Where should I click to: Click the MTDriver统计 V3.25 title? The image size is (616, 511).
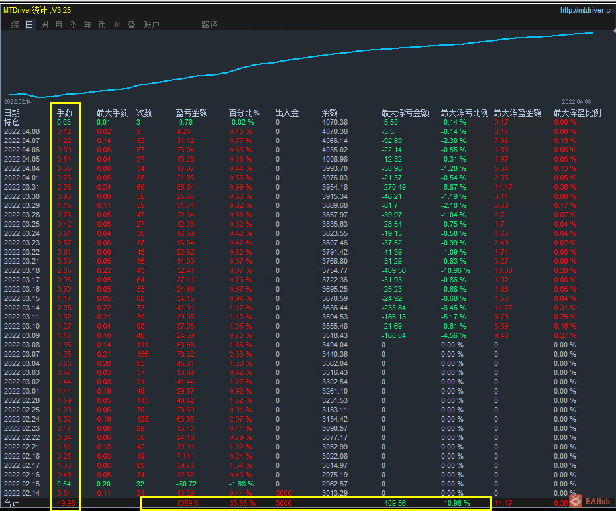pos(37,10)
